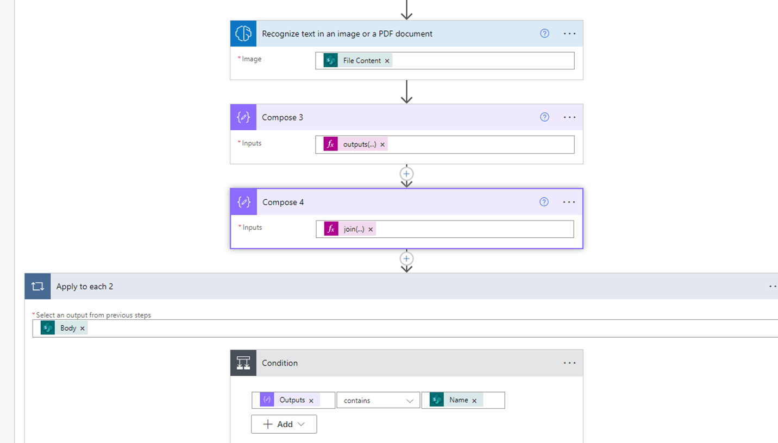The height and width of the screenshot is (443, 778).
Task: Click the SharePoint icon on Body token
Action: pos(48,328)
